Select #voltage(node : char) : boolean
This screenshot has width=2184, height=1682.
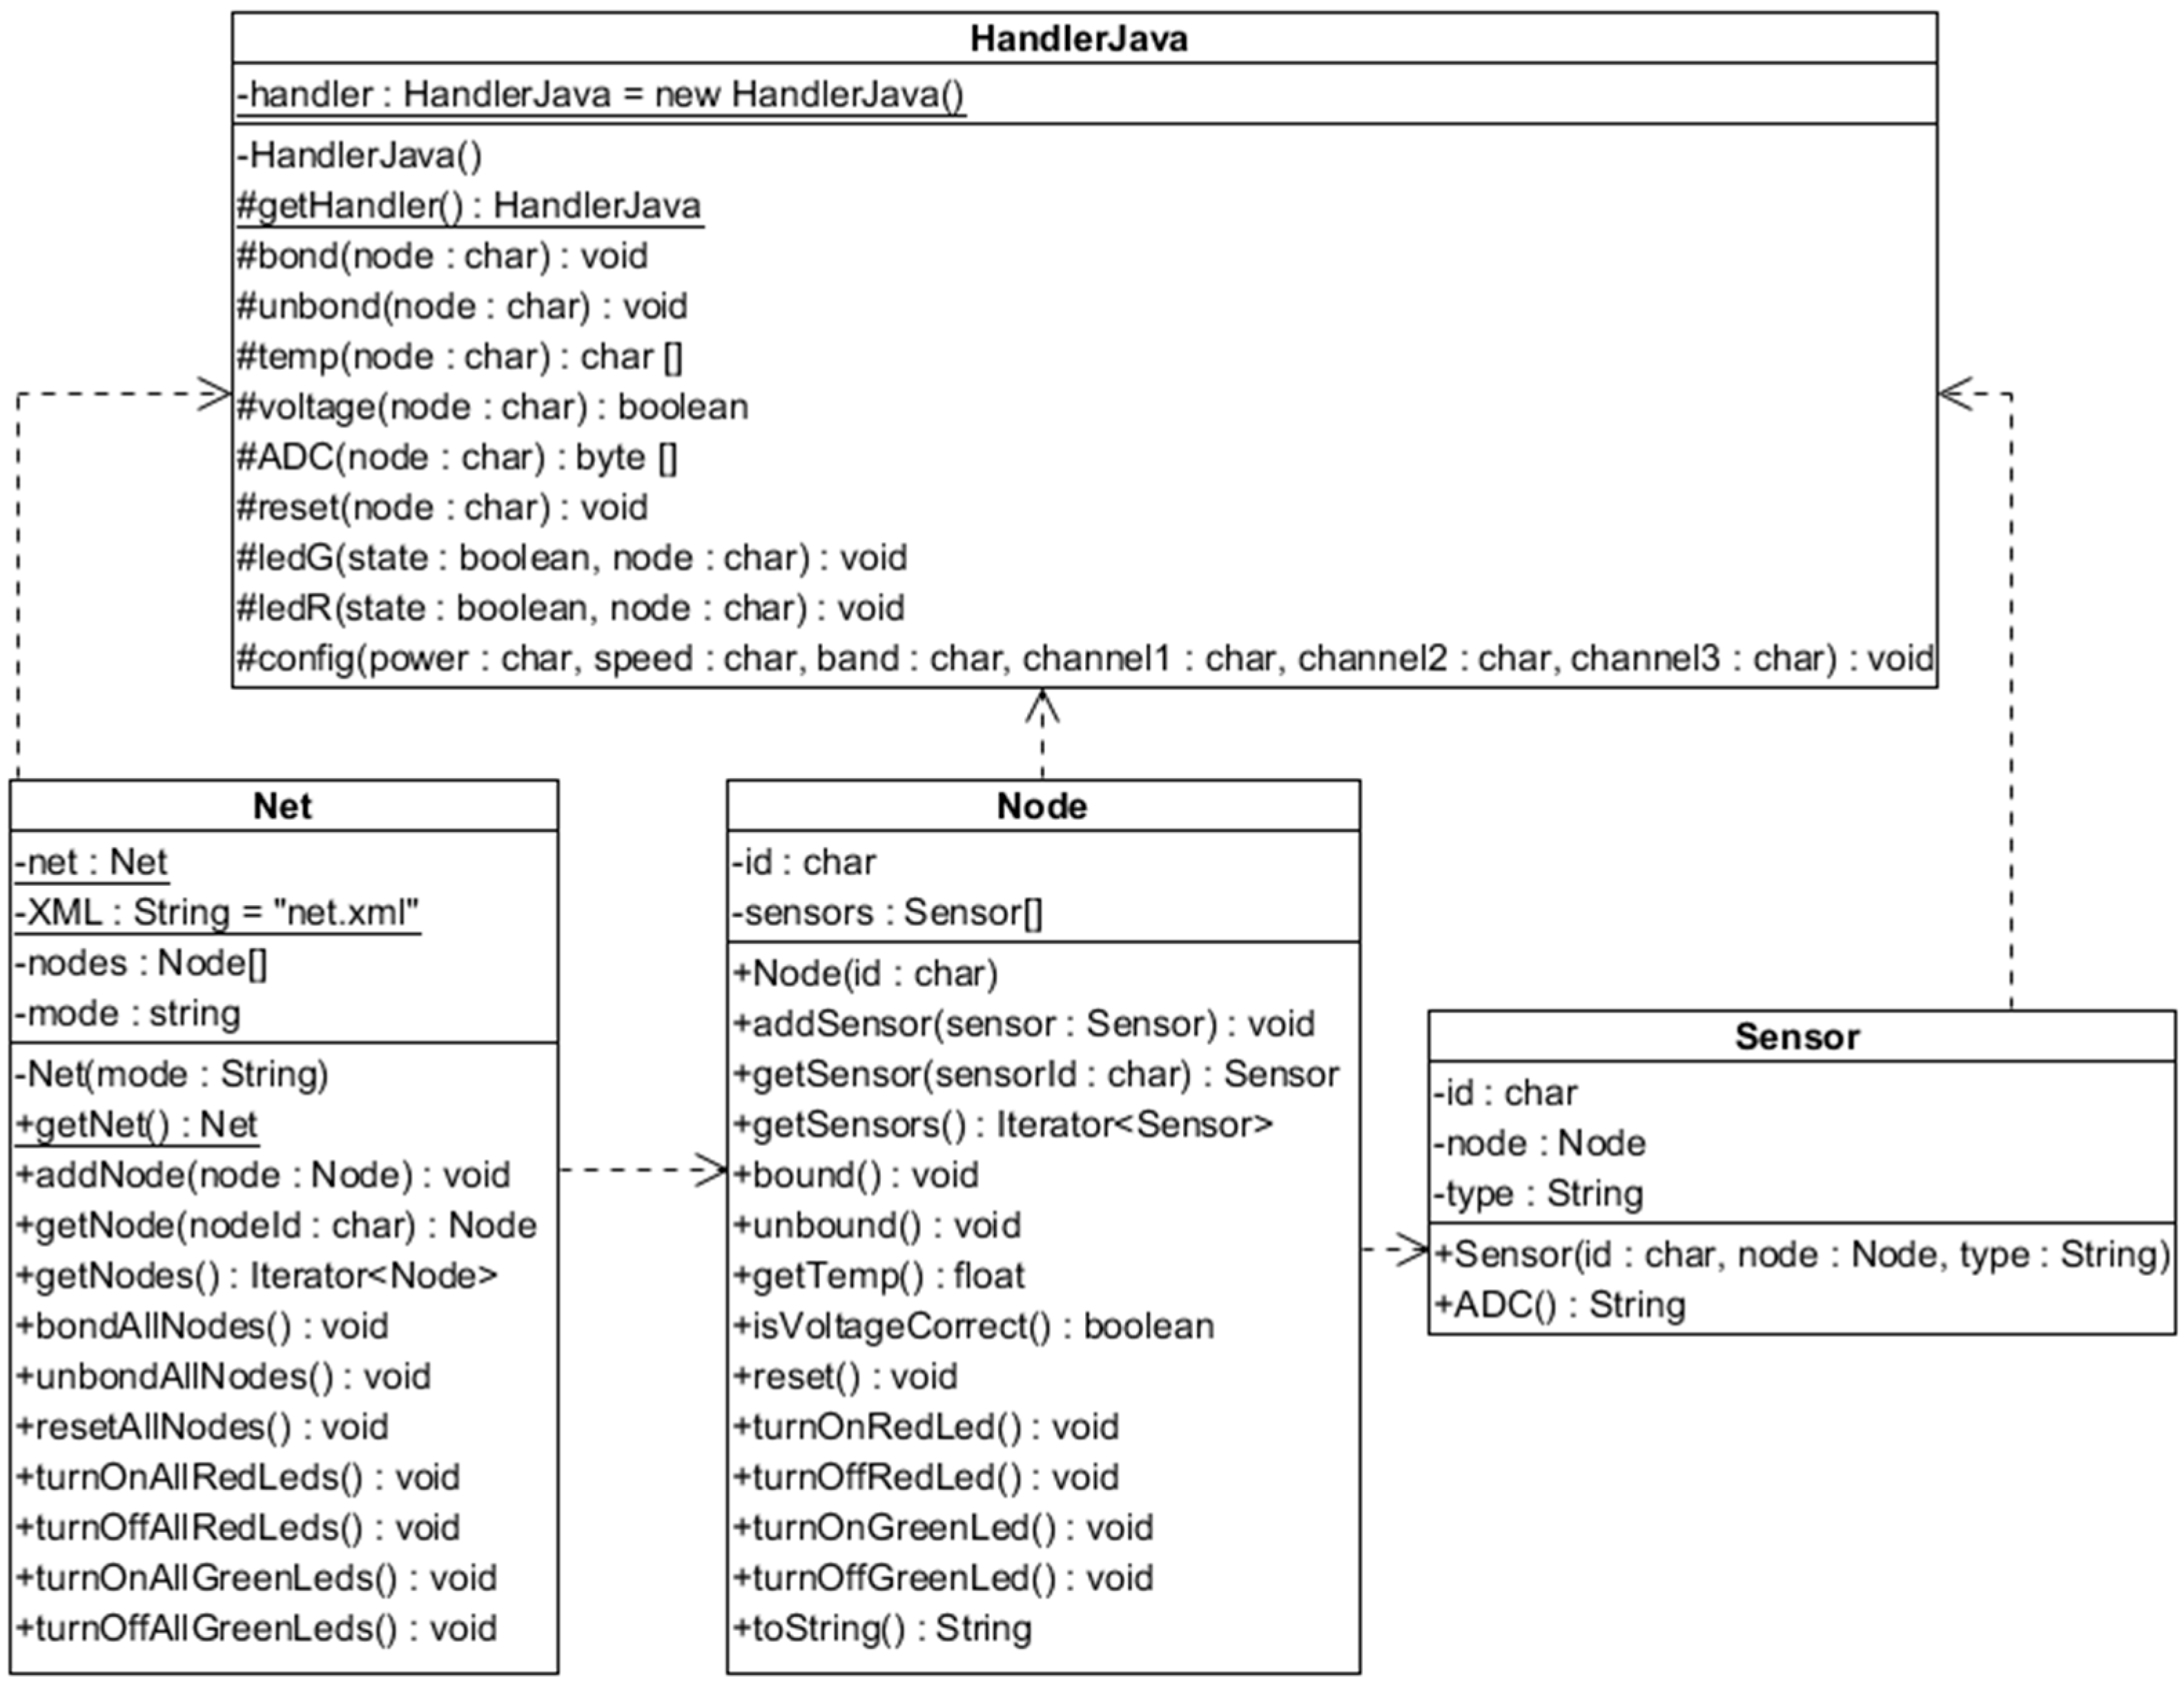pyautogui.click(x=492, y=407)
